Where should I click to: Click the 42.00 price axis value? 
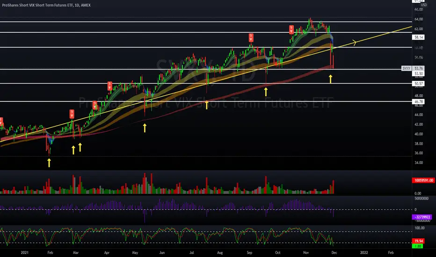(x=419, y=124)
